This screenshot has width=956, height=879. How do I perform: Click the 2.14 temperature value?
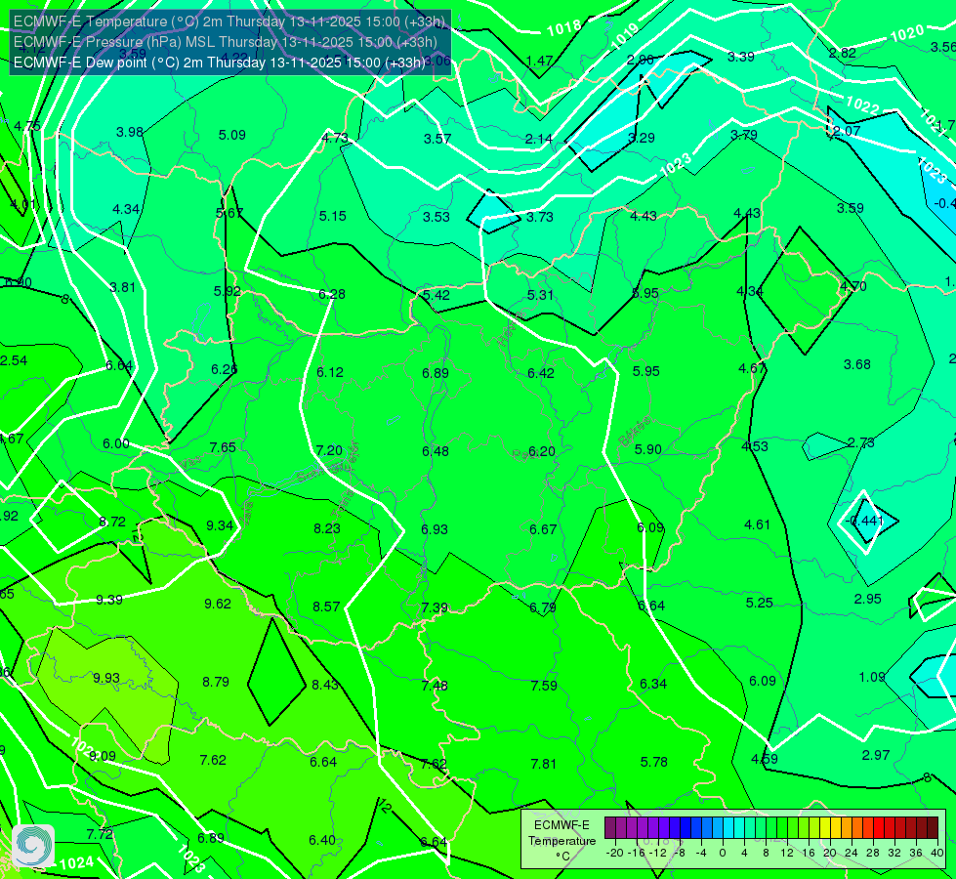(539, 139)
